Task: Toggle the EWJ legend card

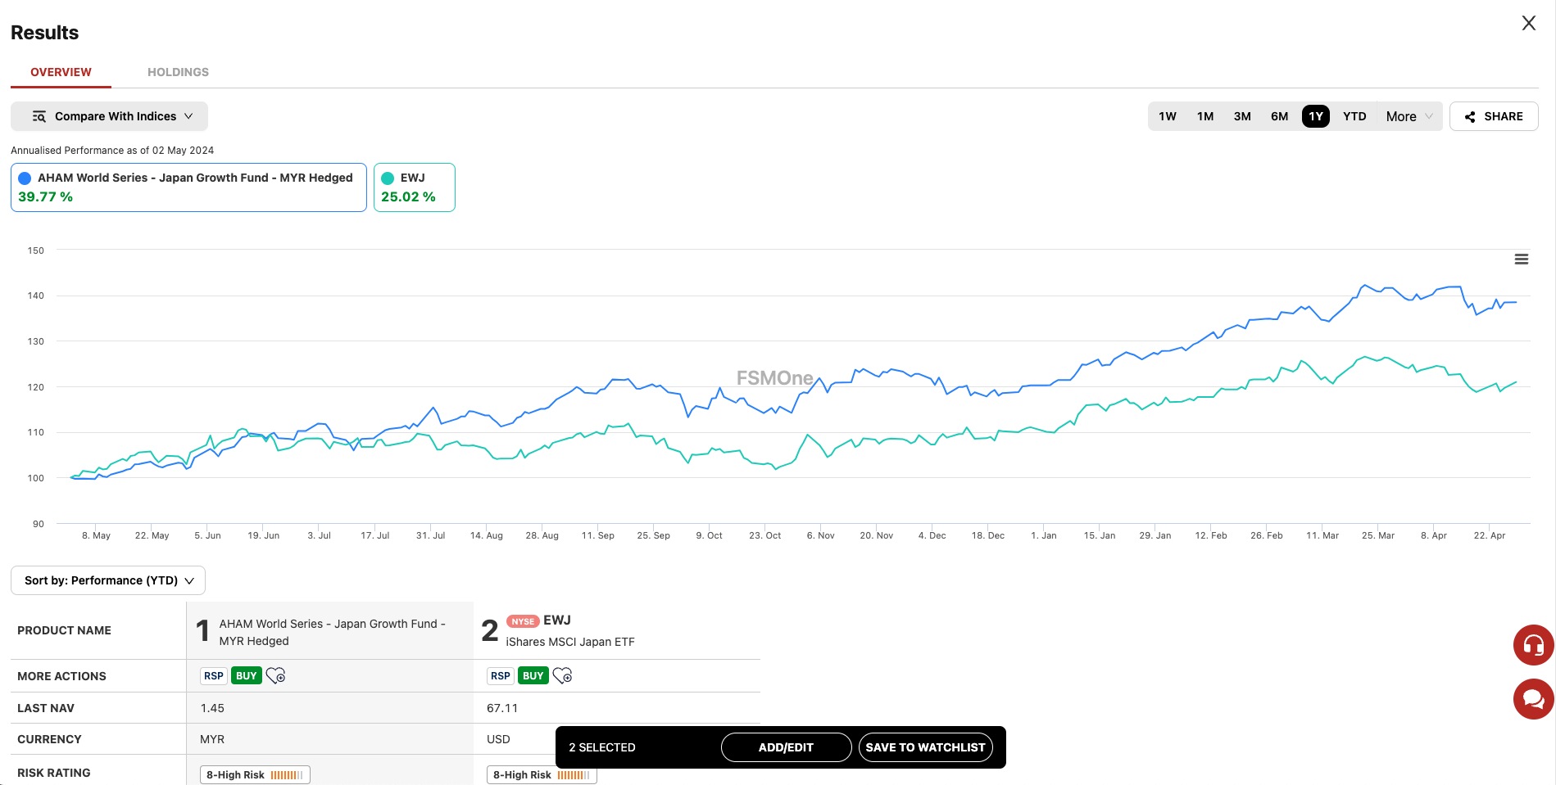Action: click(415, 187)
